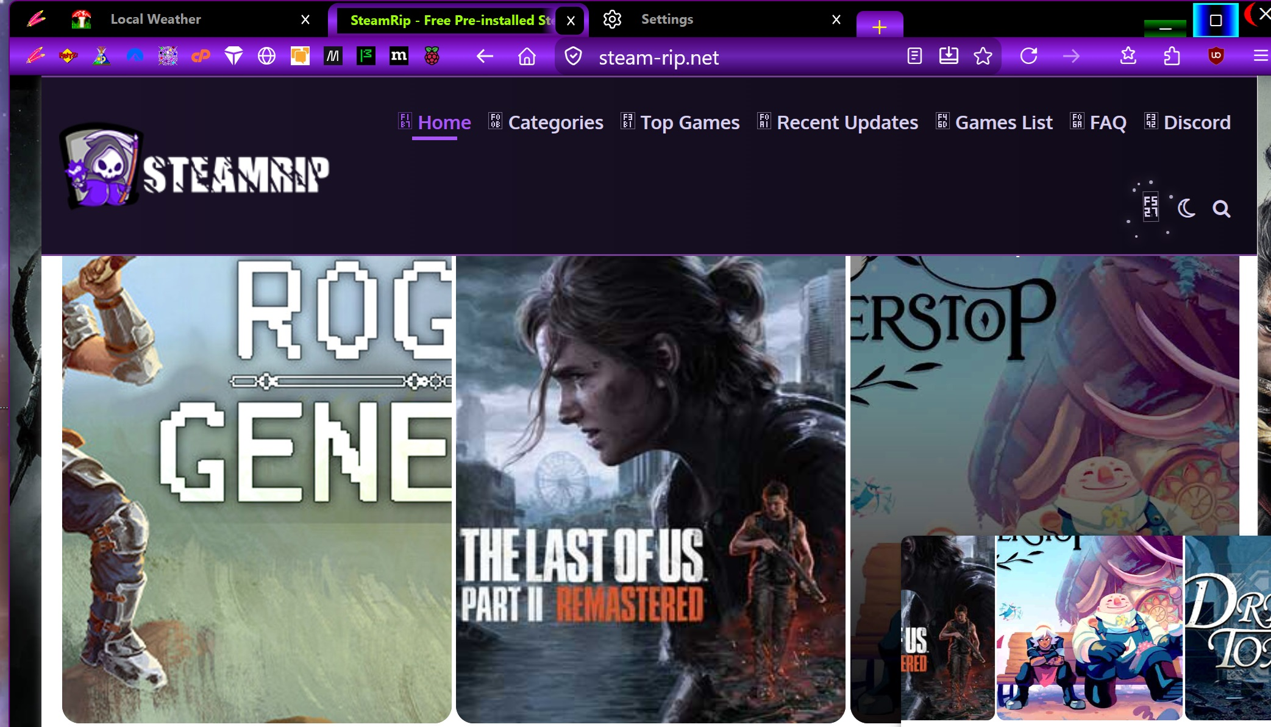The width and height of the screenshot is (1271, 727).
Task: Open Recent Updates page
Action: 838,122
